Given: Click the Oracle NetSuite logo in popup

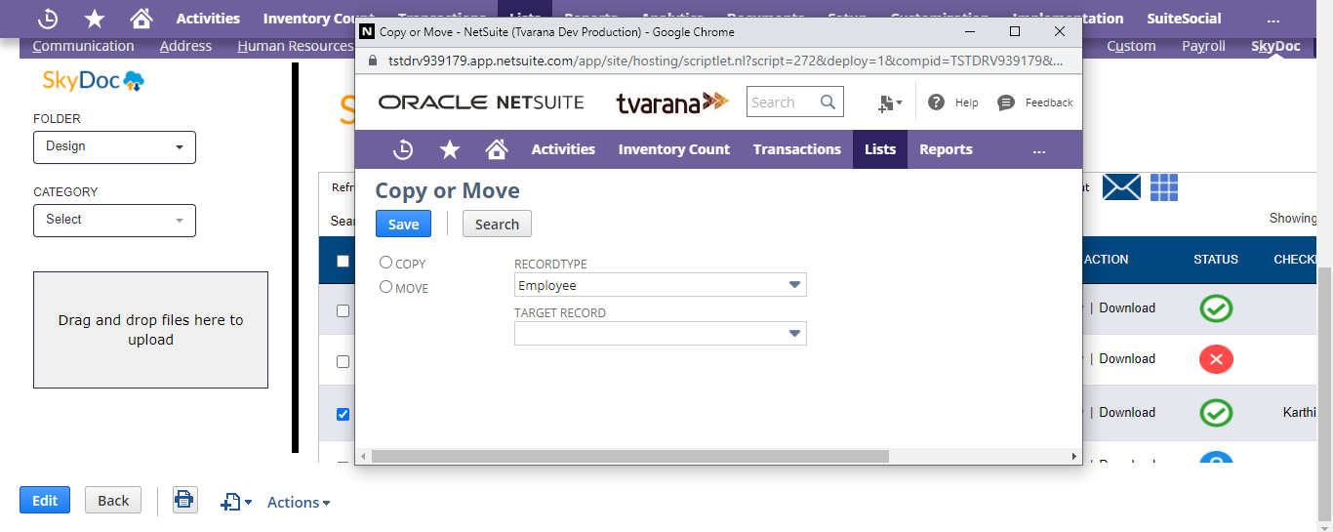Looking at the screenshot, I should coord(481,102).
